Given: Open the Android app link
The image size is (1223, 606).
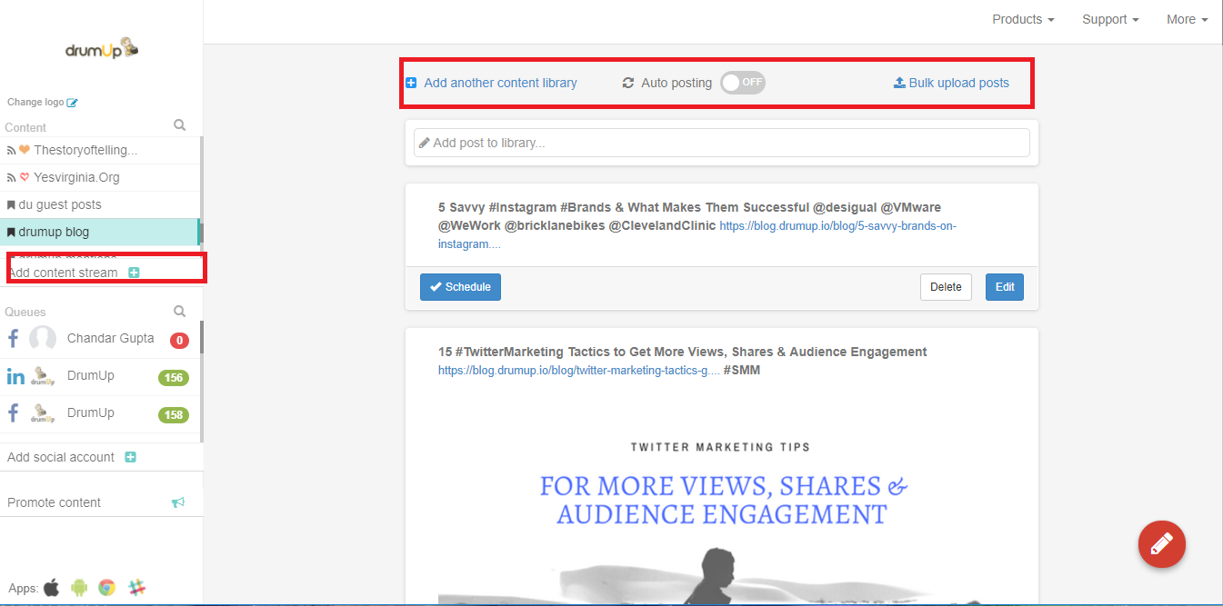Looking at the screenshot, I should (79, 587).
